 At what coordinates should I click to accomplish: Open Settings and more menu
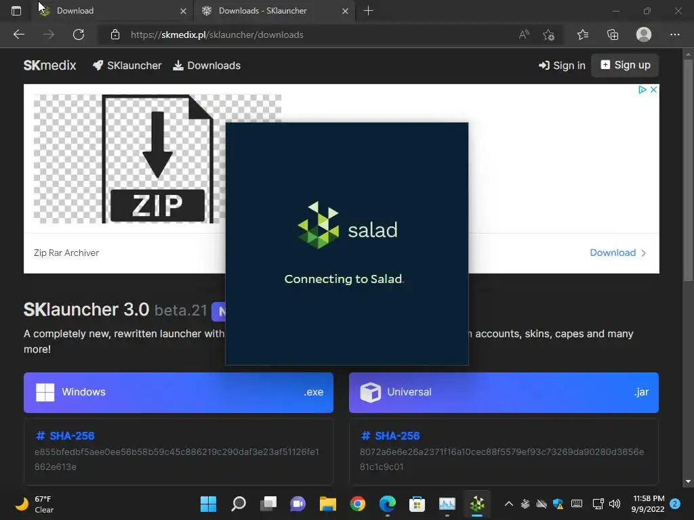(674, 35)
